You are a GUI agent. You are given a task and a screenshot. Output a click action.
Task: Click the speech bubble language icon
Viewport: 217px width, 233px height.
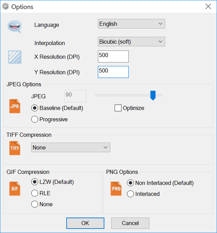[x=15, y=27]
